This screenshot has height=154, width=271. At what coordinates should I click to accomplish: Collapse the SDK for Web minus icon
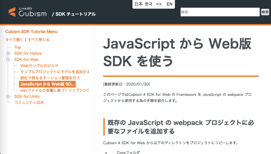pyautogui.click(x=8, y=60)
